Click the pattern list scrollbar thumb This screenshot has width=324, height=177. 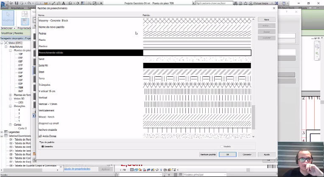click(253, 117)
